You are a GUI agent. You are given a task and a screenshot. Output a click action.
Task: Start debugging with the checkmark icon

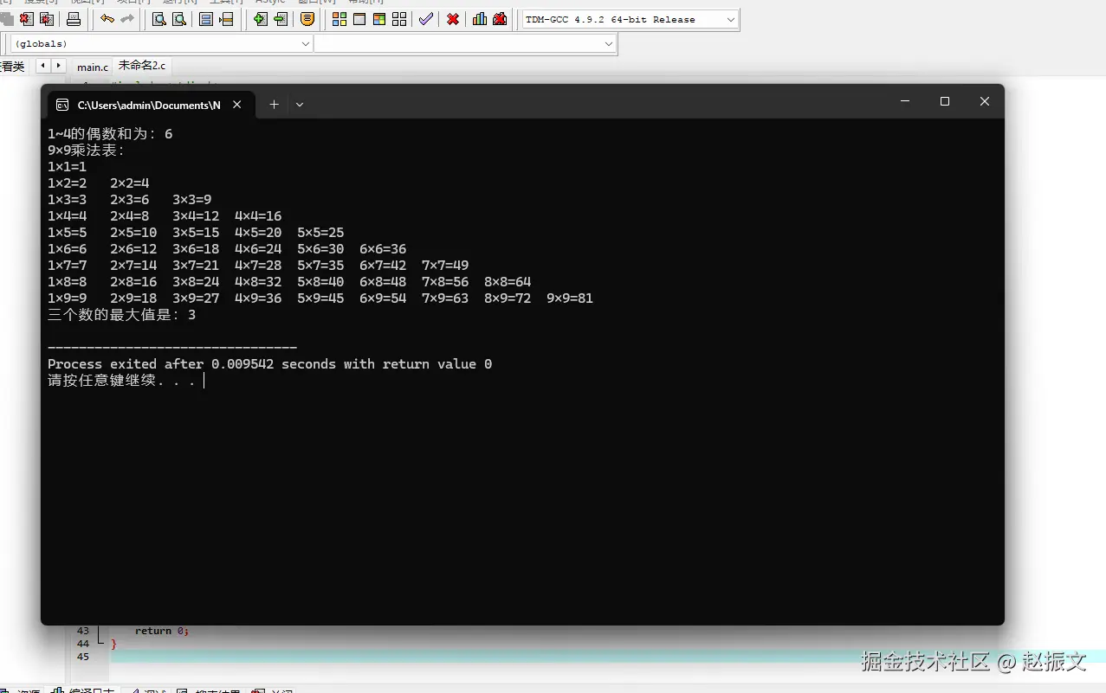pos(425,19)
